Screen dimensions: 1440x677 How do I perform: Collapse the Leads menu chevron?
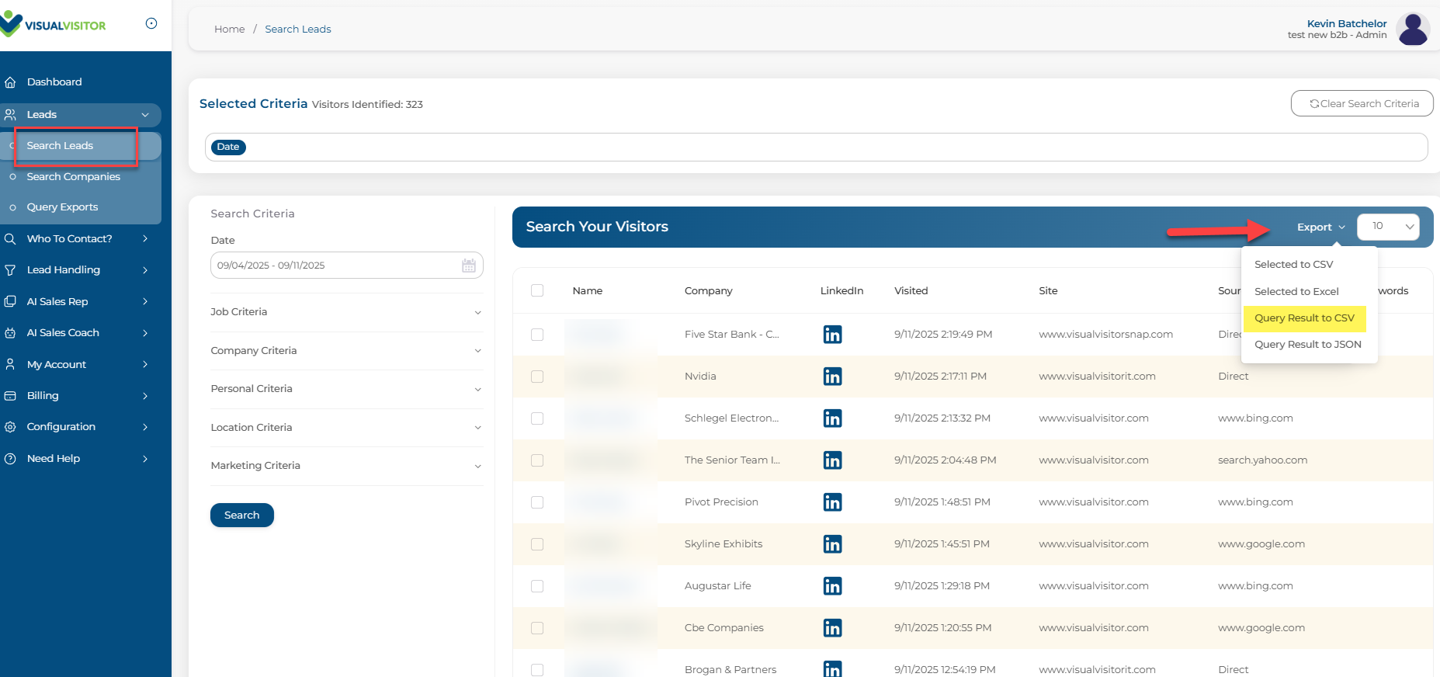pos(145,115)
